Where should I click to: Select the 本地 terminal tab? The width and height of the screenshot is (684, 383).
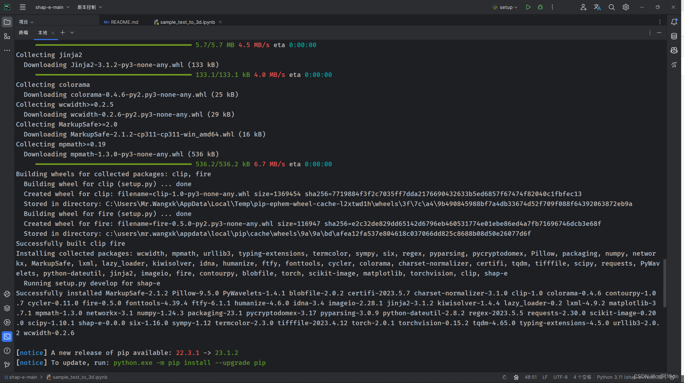point(43,33)
